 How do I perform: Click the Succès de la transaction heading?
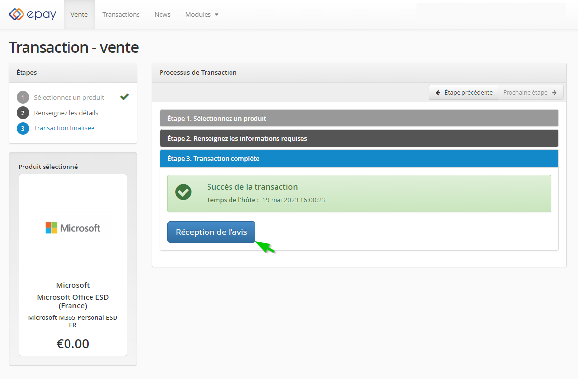pos(252,187)
